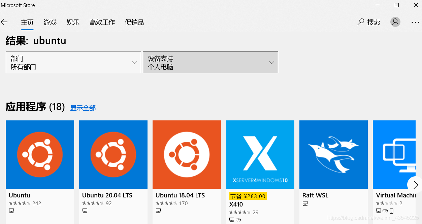Open the X410 XServer4Windows10 tile
The image size is (422, 224).
[x=260, y=154]
